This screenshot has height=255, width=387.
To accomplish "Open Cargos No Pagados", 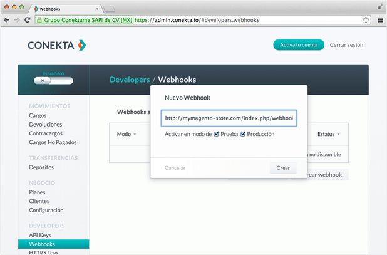I will tap(53, 142).
